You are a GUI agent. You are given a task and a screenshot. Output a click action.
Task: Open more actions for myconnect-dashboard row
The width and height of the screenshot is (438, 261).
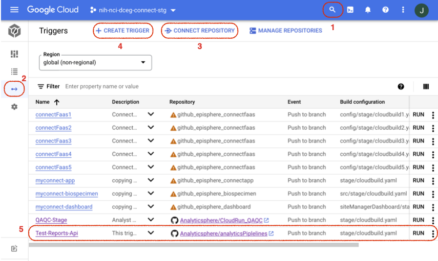tap(433, 207)
